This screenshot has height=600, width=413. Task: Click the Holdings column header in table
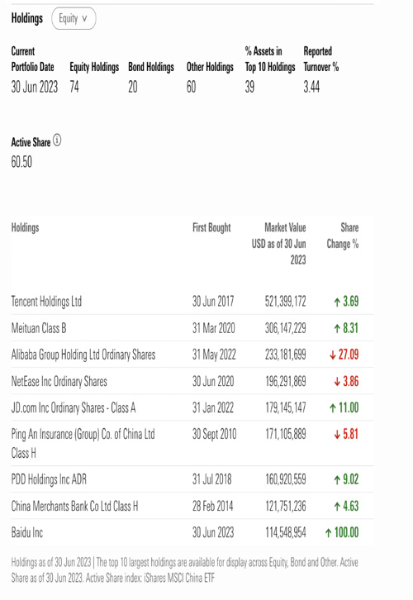26,227
